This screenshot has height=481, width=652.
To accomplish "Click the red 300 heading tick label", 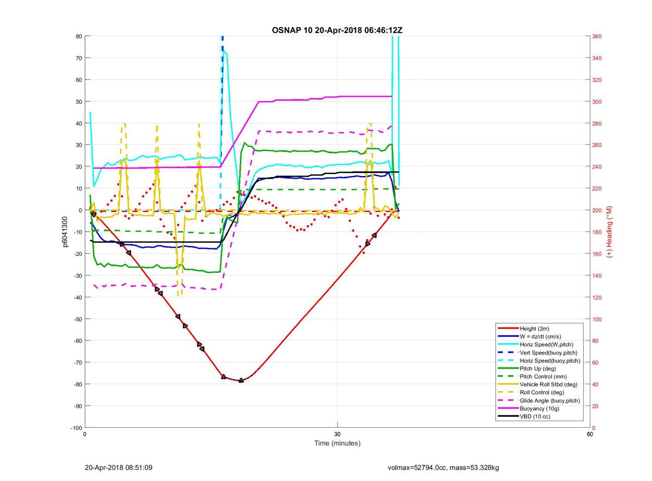I will 598,102.
